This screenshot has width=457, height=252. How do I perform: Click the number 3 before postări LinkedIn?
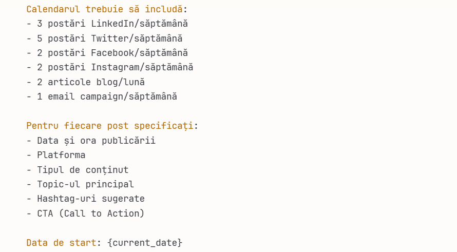click(40, 24)
